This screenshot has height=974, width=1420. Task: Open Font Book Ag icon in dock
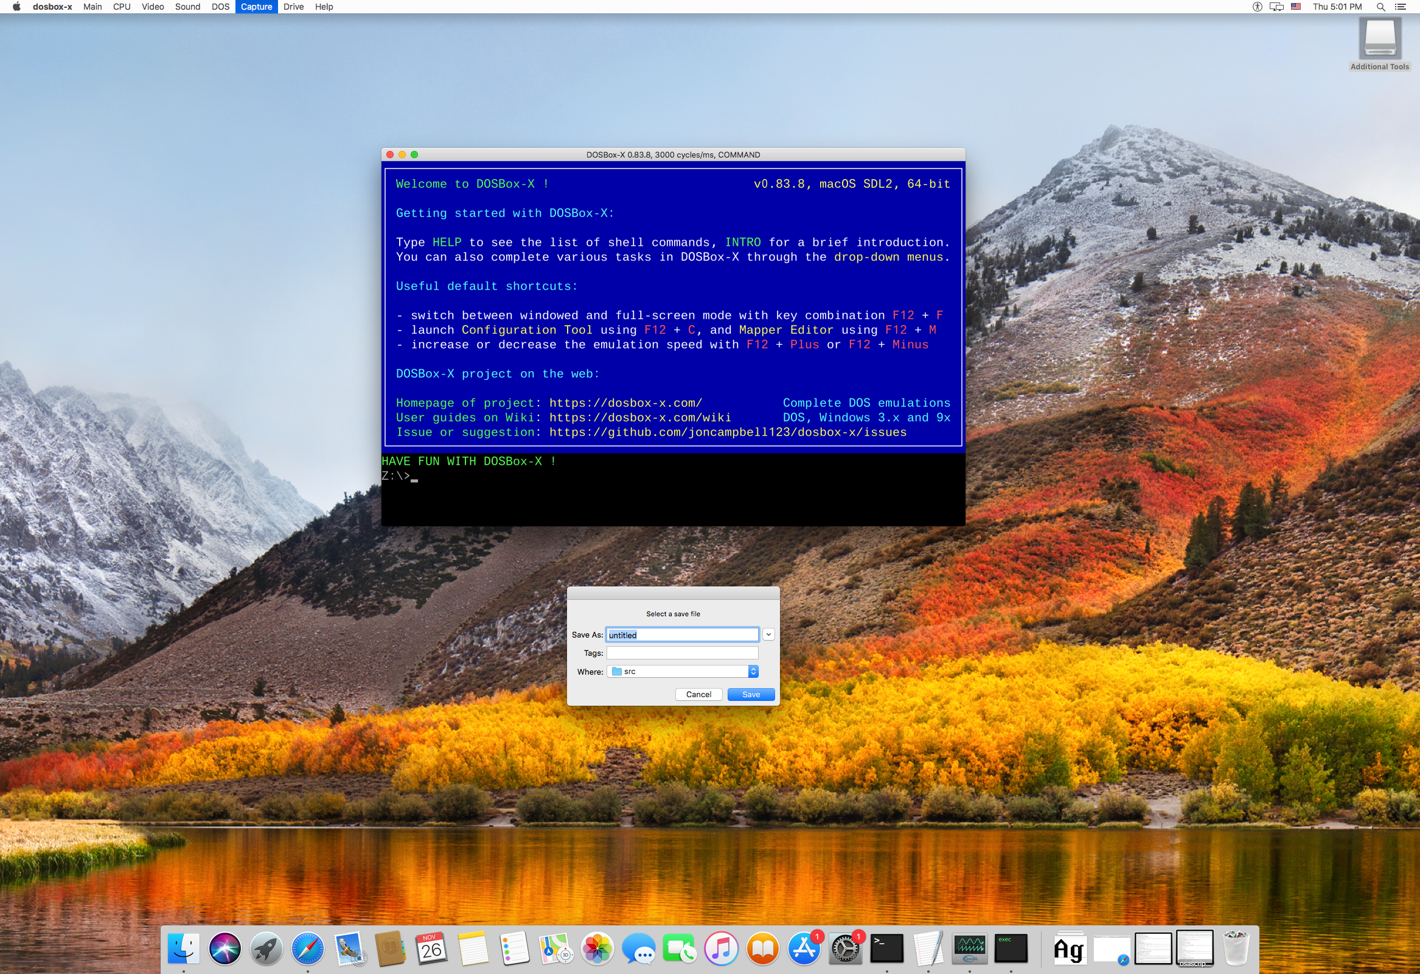point(1069,949)
